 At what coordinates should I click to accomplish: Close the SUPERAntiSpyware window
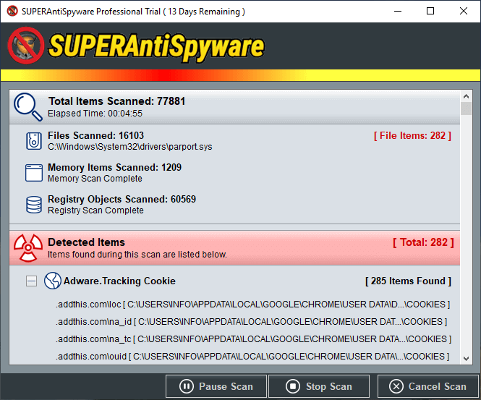pos(464,11)
